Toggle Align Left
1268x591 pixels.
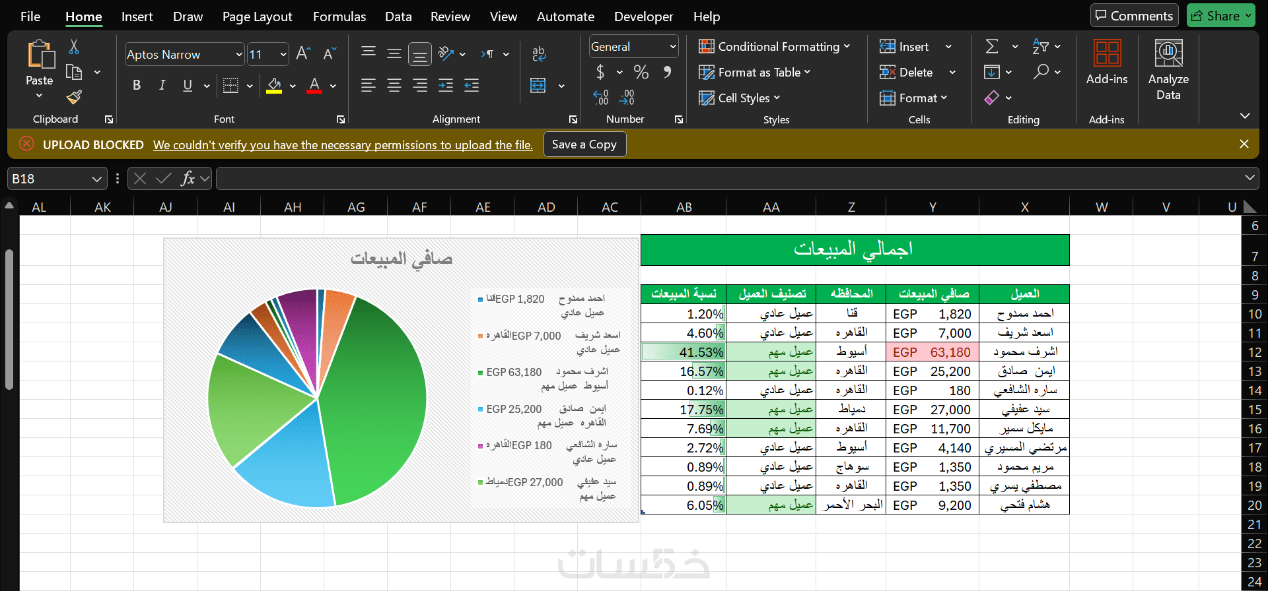369,85
